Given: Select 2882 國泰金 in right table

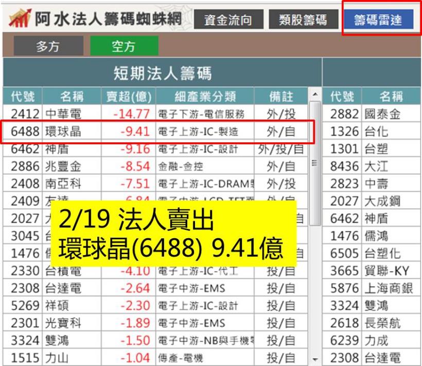Looking at the screenshot, I should [372, 113].
